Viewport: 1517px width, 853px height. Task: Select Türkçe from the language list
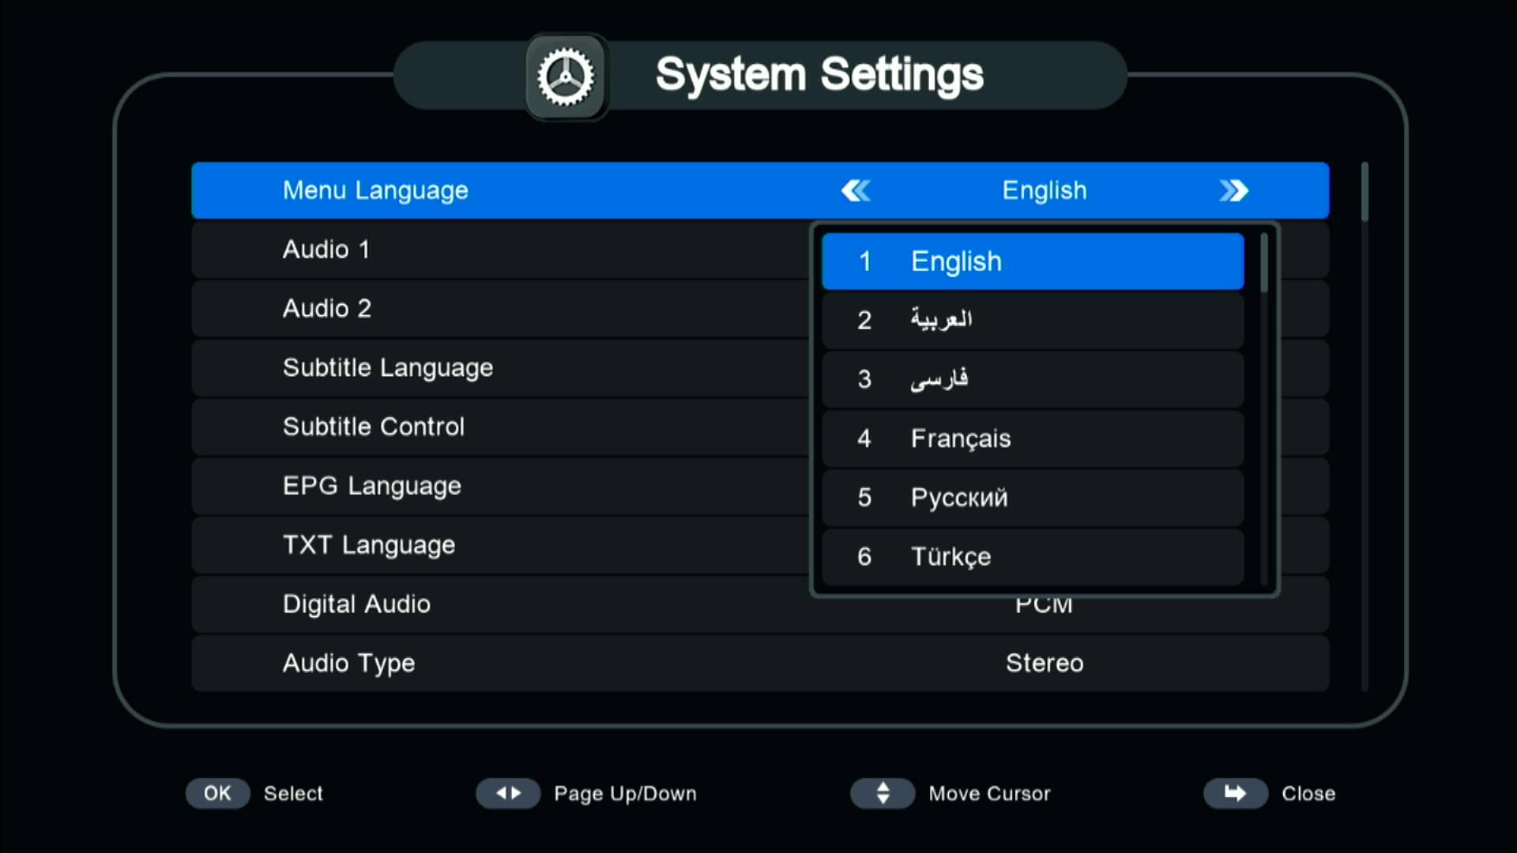(x=1033, y=556)
